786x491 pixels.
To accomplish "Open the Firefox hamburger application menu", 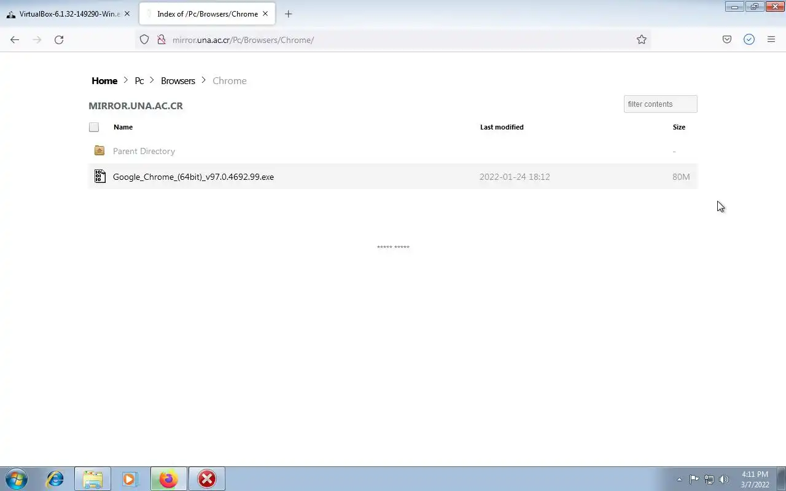I will point(771,39).
